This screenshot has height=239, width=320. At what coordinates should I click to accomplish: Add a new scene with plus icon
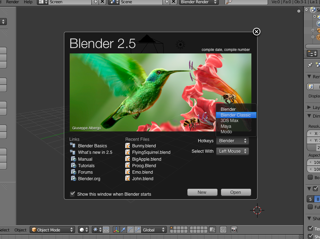(x=167, y=2)
